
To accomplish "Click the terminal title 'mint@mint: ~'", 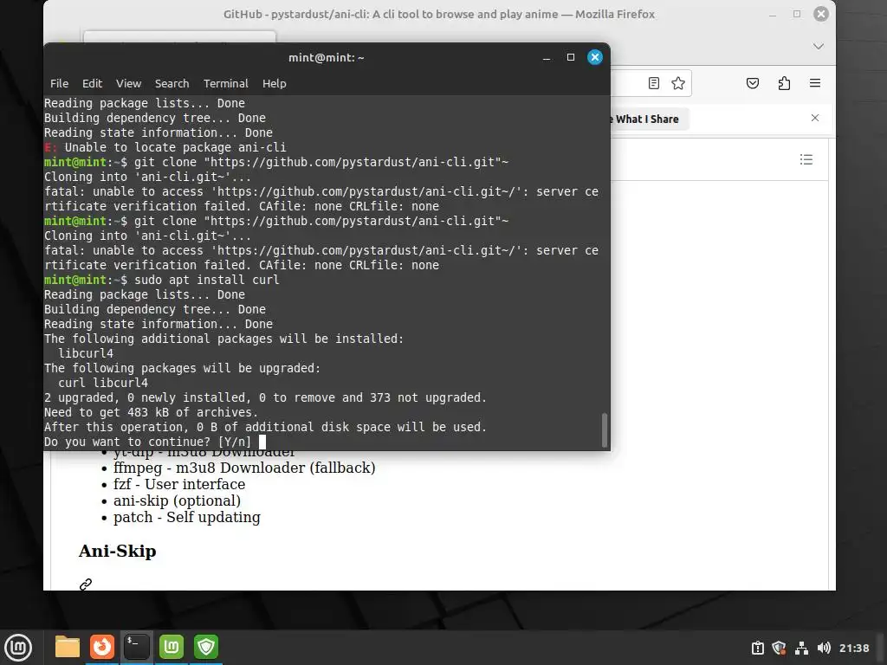I will (x=327, y=58).
